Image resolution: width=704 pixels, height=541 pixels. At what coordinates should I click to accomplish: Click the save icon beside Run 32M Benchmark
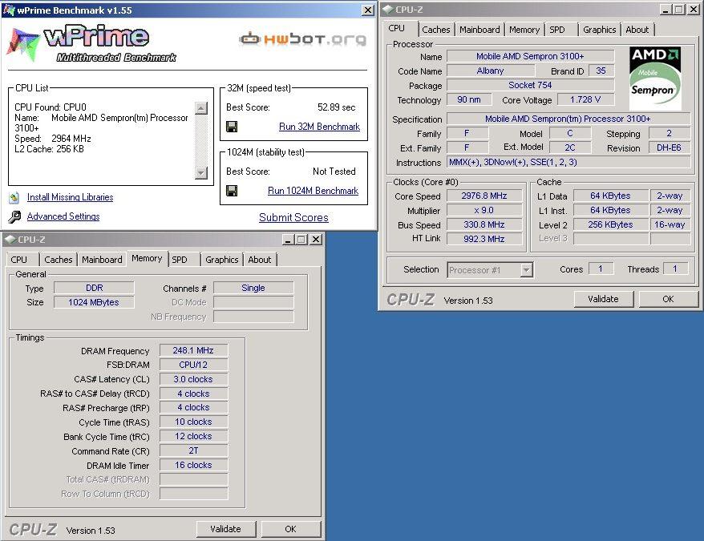click(232, 127)
